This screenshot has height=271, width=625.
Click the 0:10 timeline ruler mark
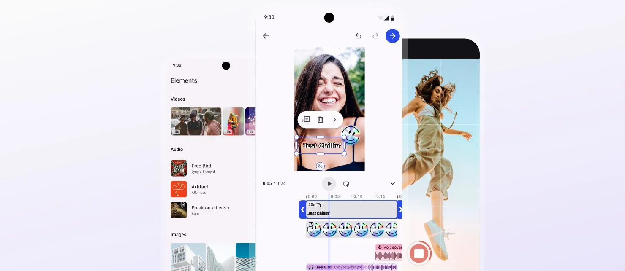click(x=358, y=196)
